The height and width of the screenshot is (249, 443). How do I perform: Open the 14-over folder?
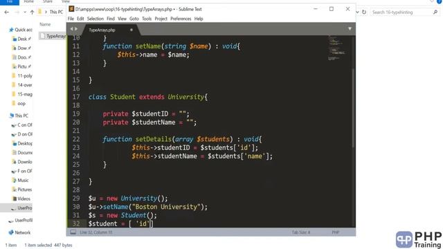point(22,85)
